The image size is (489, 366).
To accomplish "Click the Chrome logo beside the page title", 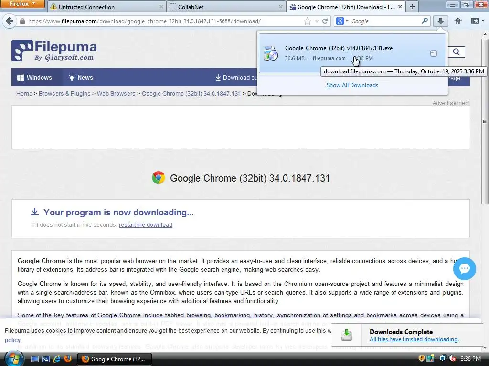I will (159, 178).
